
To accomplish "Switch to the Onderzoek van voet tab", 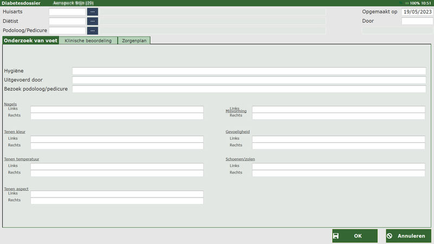I will coord(30,41).
